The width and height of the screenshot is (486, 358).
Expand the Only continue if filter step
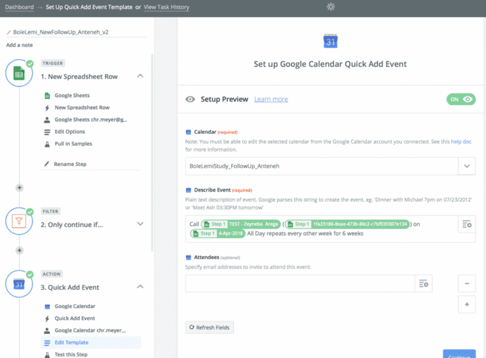pos(140,224)
